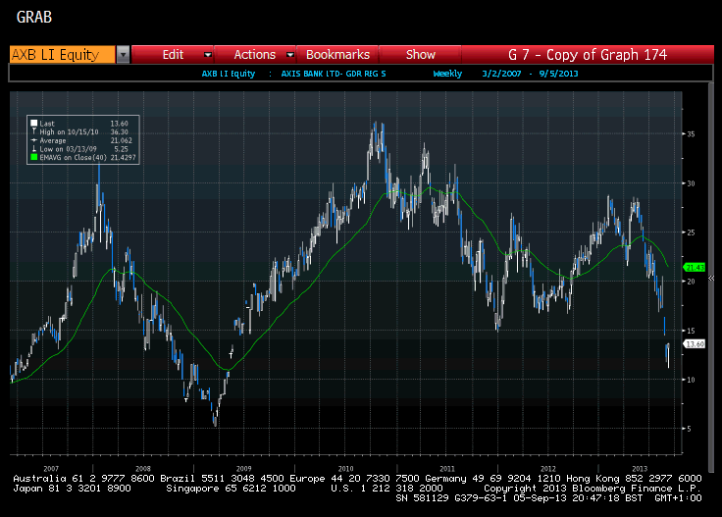722x517 pixels.
Task: Click the AXB LI Equity ticker field
Action: pyautogui.click(x=62, y=55)
